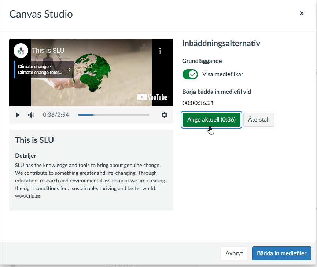317x267 pixels.
Task: Click the Återställ button
Action: (x=259, y=120)
